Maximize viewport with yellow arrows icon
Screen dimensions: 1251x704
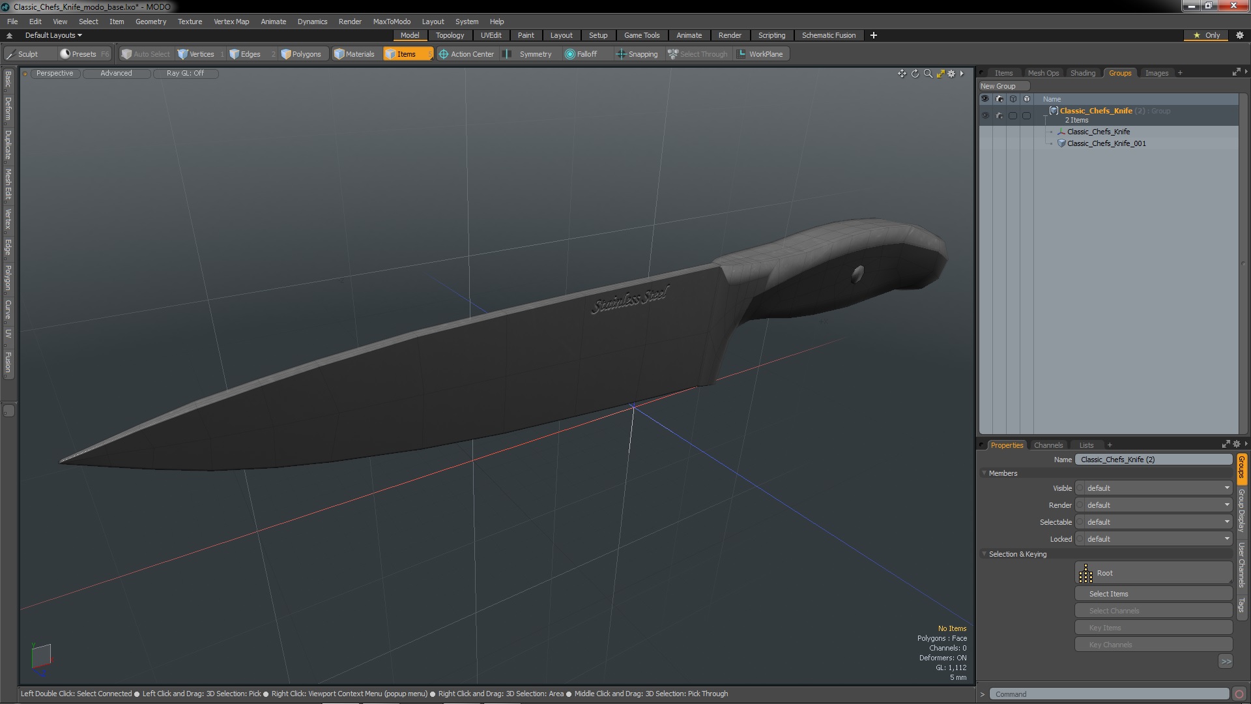[940, 74]
